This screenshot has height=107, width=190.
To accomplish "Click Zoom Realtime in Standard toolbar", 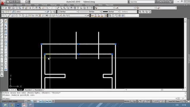I will click(x=61, y=8).
